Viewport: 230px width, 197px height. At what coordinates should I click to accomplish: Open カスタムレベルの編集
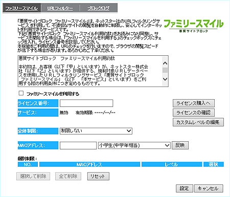(x=198, y=122)
